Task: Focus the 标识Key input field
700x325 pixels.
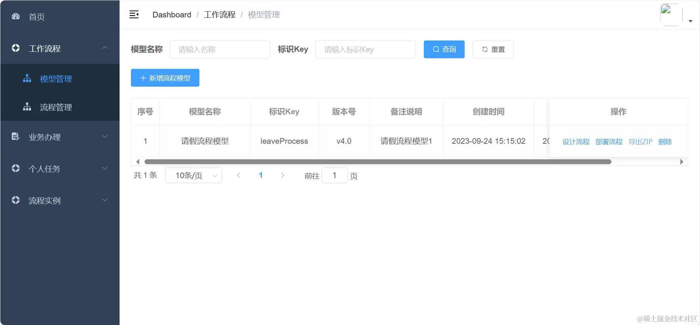Action: click(x=365, y=49)
